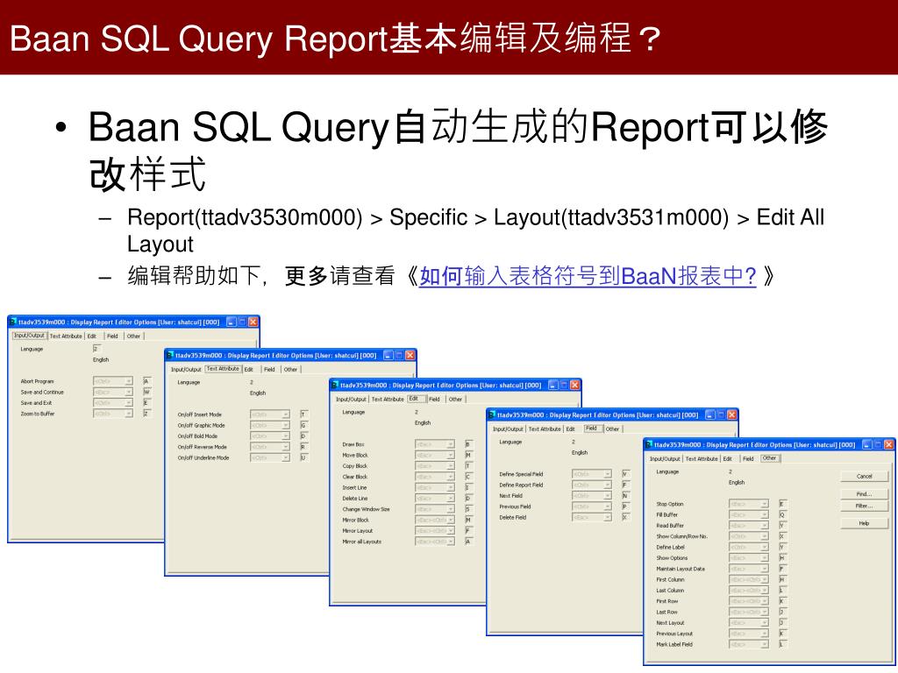This screenshot has height=673, width=898.
Task: Click the Read Buffer label
Action: (x=669, y=526)
